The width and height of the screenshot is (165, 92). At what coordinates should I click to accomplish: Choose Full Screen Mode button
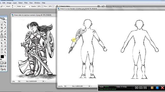coord(5,66)
